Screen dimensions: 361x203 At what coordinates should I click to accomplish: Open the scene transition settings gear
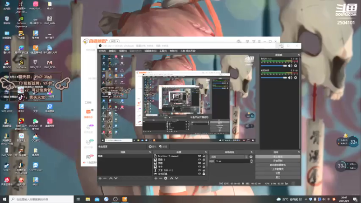tap(251, 157)
